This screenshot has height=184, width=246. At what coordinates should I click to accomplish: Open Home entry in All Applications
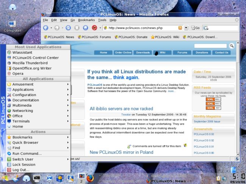(x=38, y=126)
